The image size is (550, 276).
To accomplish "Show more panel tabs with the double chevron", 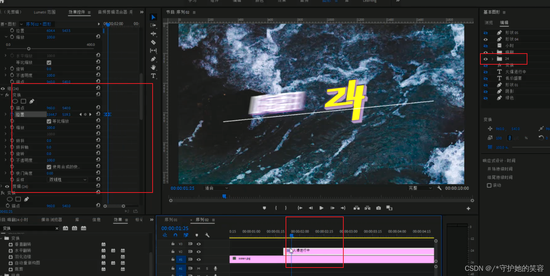I will (141, 12).
